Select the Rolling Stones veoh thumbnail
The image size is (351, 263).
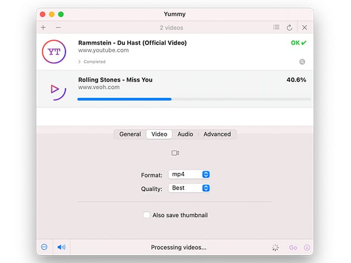(55, 89)
